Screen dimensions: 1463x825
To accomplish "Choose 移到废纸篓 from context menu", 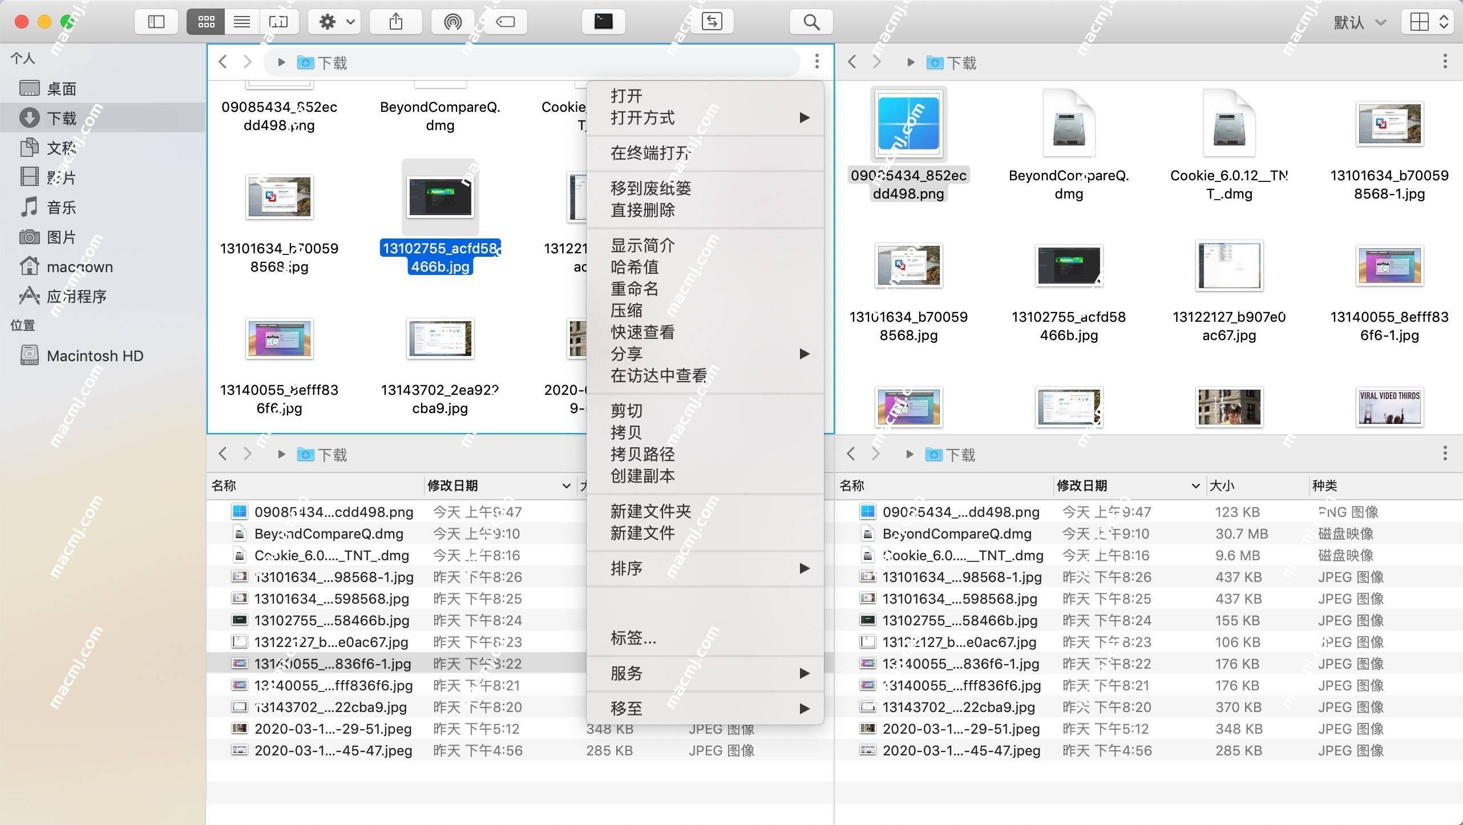I will [705, 188].
